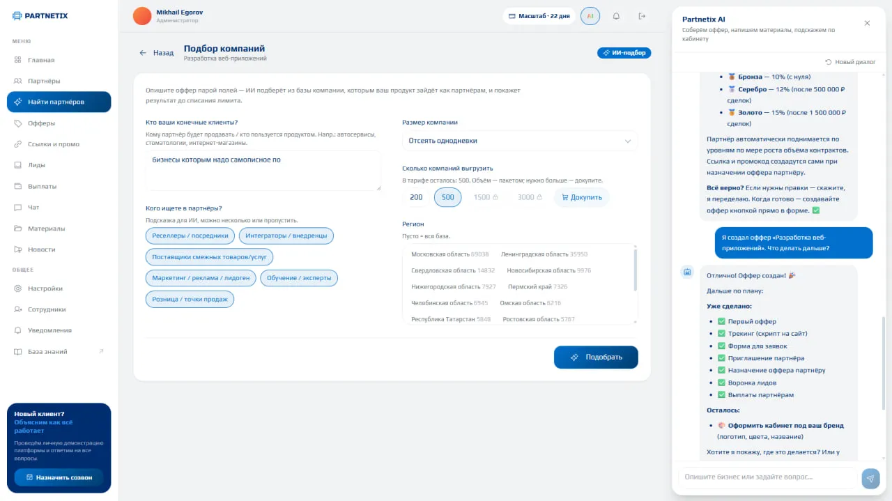The image size is (892, 501).
Task: Click the Новости icon in sidebar
Action: (18, 249)
